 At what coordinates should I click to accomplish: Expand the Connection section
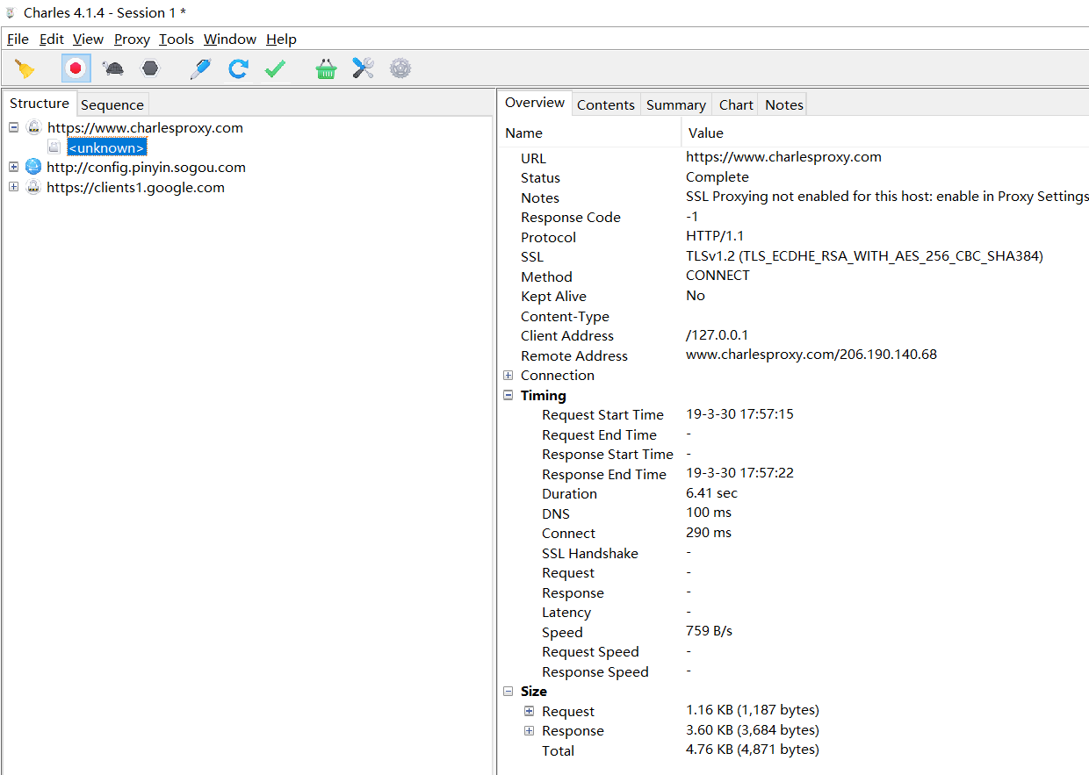[508, 375]
